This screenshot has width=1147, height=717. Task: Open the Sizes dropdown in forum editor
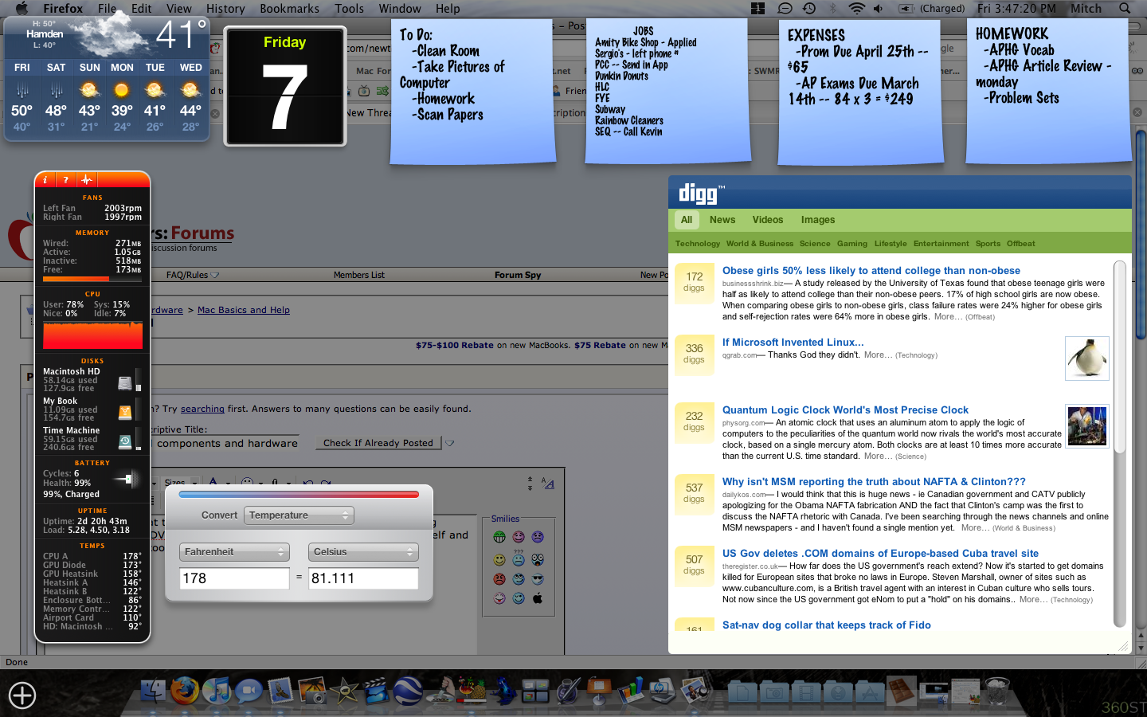click(178, 483)
